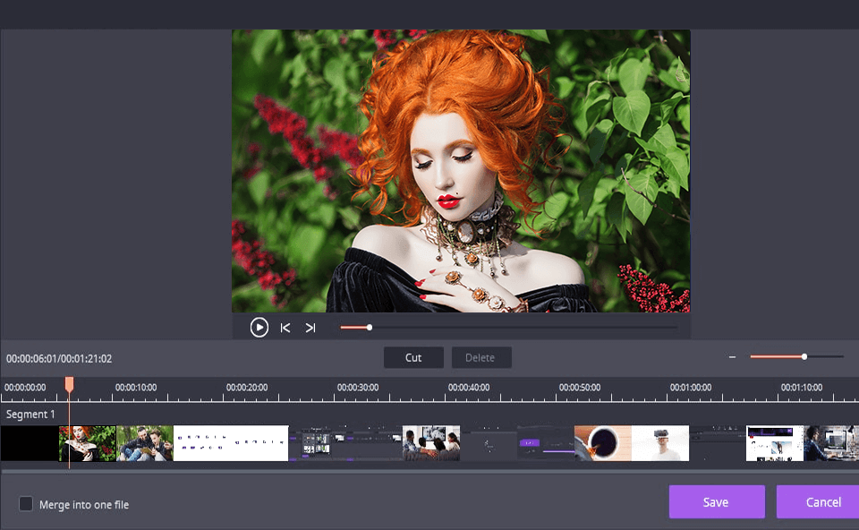This screenshot has height=530, width=859.
Task: Enable the Merge into one file checkbox
Action: tap(28, 504)
